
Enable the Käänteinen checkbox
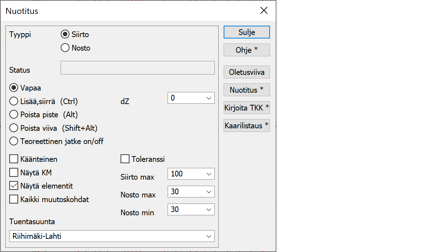pos(14,159)
